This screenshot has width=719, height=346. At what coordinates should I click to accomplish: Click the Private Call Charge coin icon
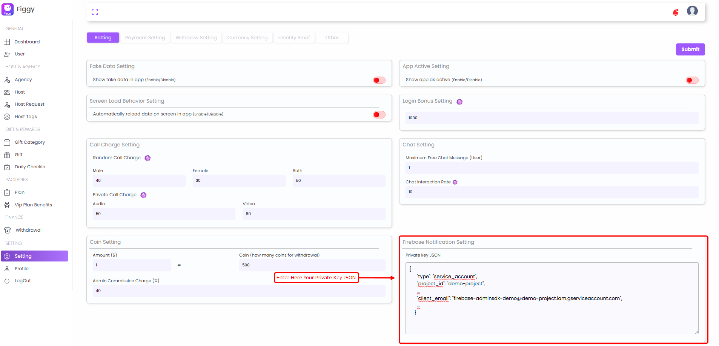point(143,195)
